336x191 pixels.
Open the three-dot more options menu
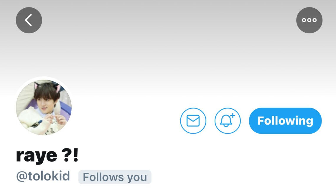309,20
